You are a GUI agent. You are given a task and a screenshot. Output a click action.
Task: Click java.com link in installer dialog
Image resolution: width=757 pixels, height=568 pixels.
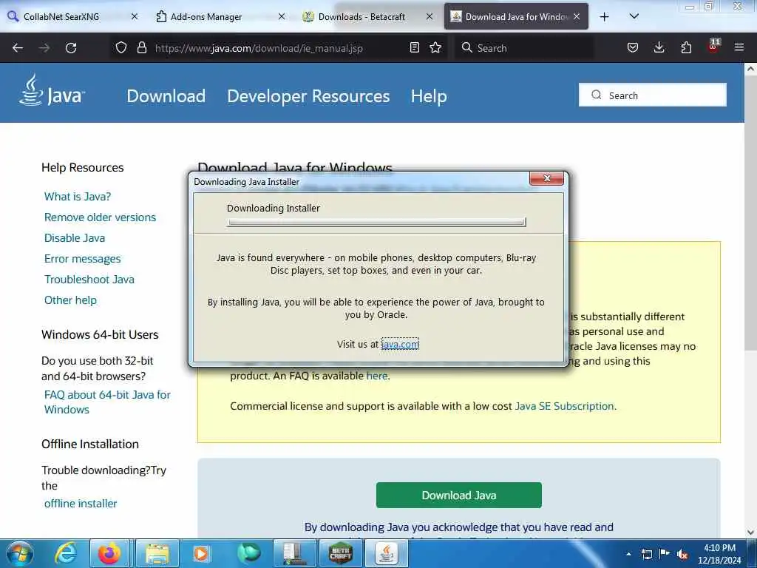(400, 344)
